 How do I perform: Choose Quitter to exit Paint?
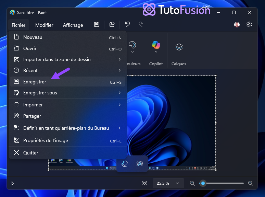point(67,153)
